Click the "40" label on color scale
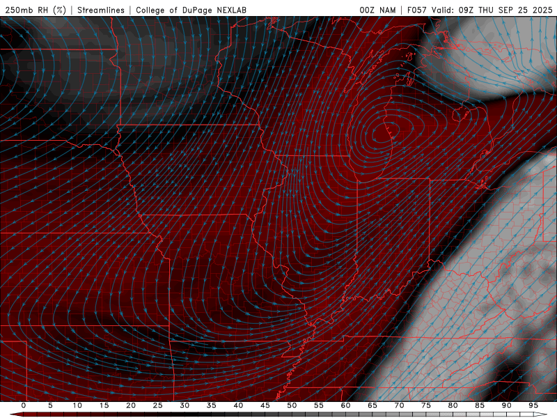This screenshot has height=418, width=557. 238,405
